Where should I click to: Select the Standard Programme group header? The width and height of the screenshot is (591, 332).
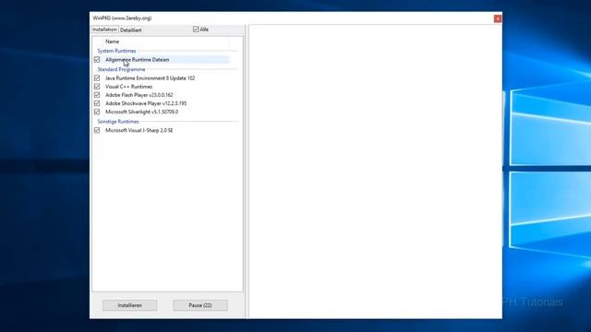(x=121, y=69)
